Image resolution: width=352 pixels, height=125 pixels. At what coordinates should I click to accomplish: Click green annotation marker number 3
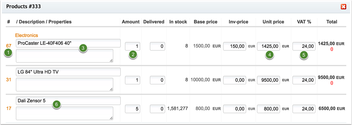tap(83, 48)
